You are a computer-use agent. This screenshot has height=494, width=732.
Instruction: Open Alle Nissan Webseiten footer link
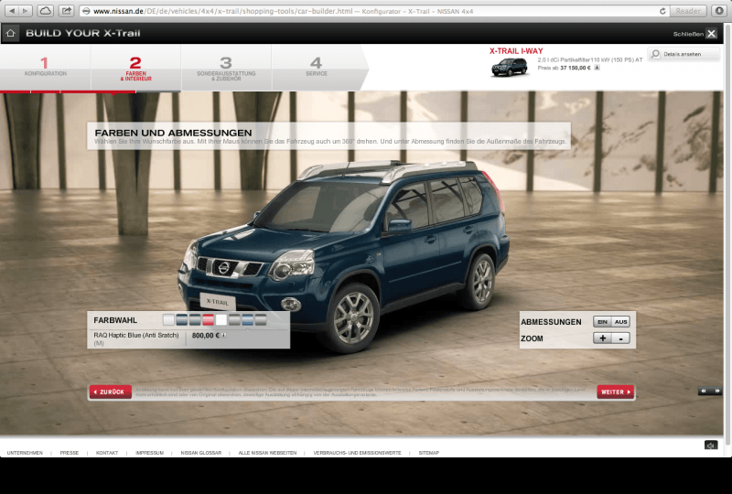point(267,453)
